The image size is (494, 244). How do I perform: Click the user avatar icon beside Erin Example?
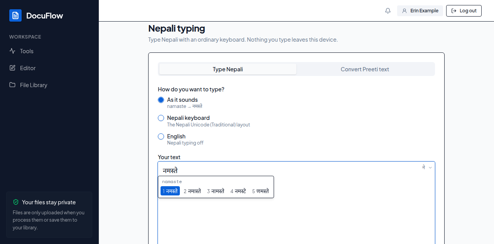point(404,11)
